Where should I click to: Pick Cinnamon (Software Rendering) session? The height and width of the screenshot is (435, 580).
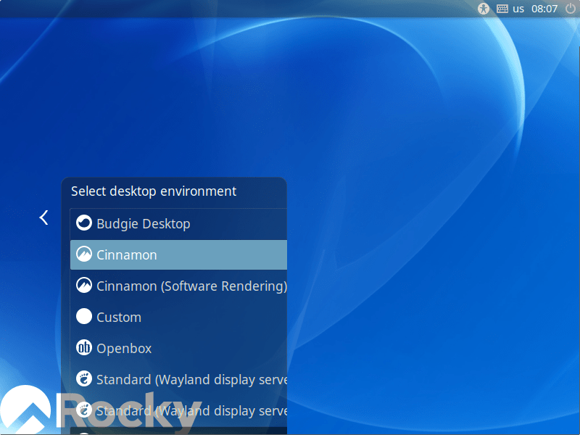pyautogui.click(x=178, y=286)
